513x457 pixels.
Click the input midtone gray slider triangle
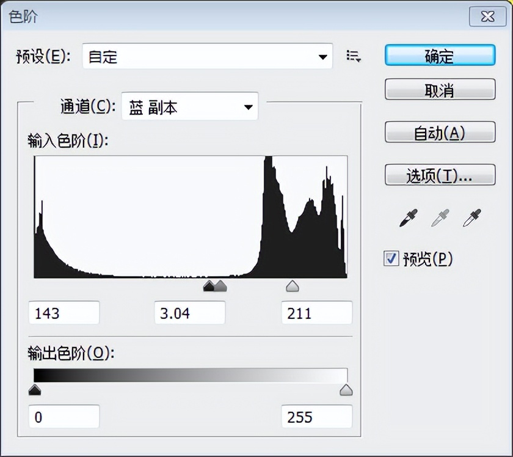[220, 286]
